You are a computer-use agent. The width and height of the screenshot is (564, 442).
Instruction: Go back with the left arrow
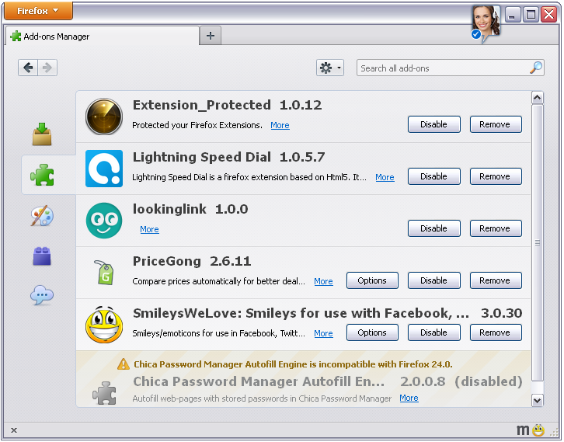click(x=28, y=68)
